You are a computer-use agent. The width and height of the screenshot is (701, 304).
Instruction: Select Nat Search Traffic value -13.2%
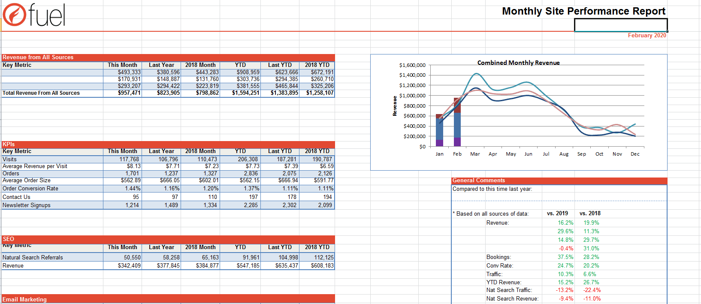tap(564, 290)
